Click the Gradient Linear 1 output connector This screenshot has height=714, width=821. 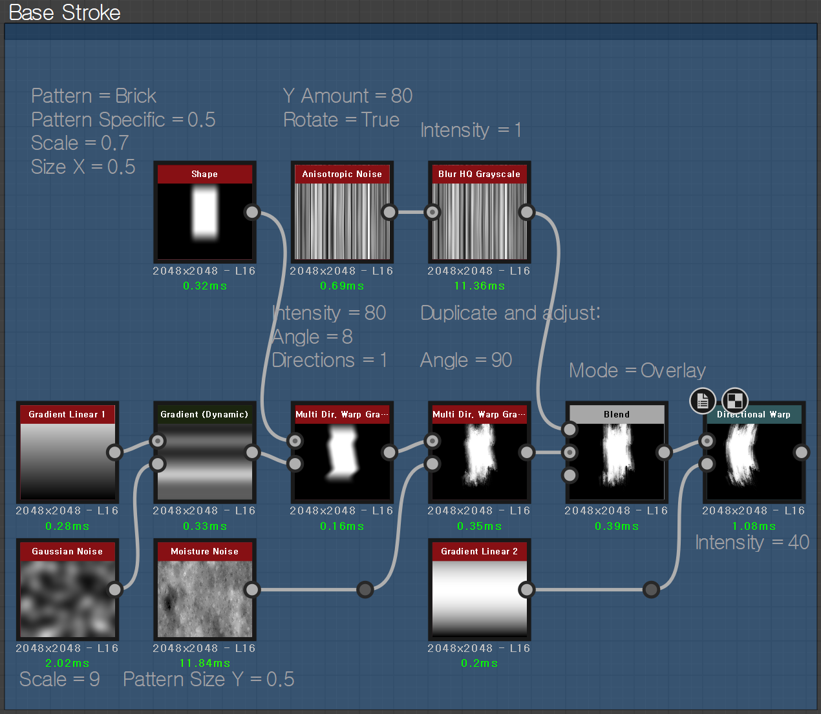coord(114,452)
